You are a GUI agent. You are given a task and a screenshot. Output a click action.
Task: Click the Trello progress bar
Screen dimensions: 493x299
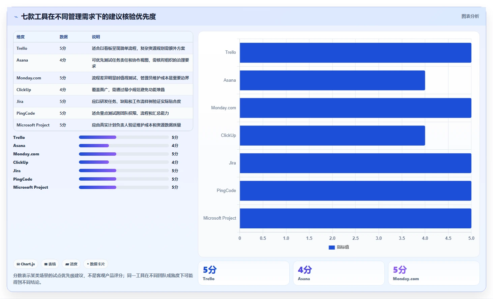pos(124,137)
